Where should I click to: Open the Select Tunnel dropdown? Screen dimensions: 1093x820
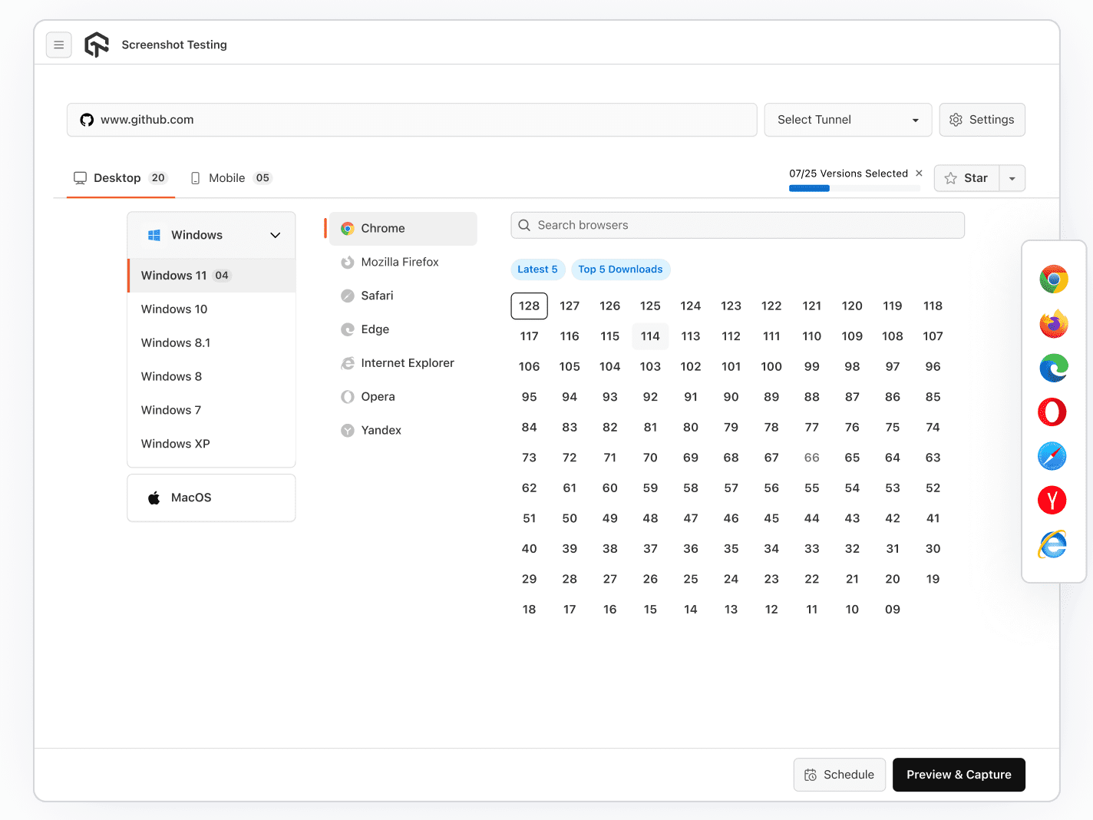847,120
